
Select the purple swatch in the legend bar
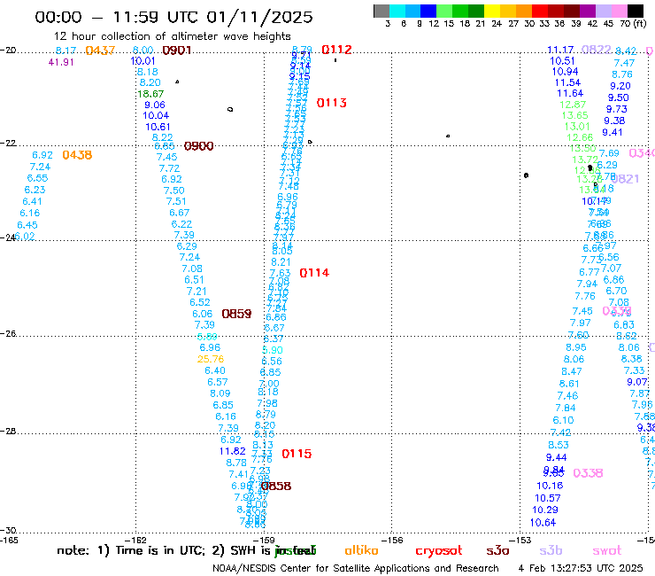(x=588, y=11)
